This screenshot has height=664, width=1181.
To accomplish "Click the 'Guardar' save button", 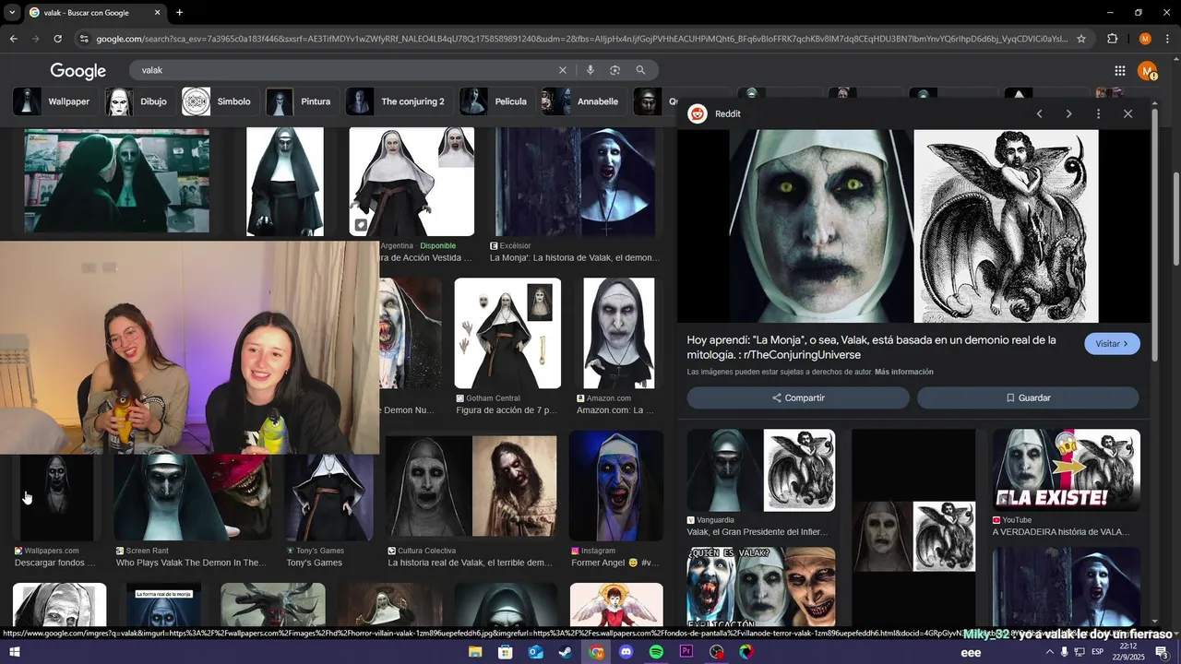I will pos(1028,397).
